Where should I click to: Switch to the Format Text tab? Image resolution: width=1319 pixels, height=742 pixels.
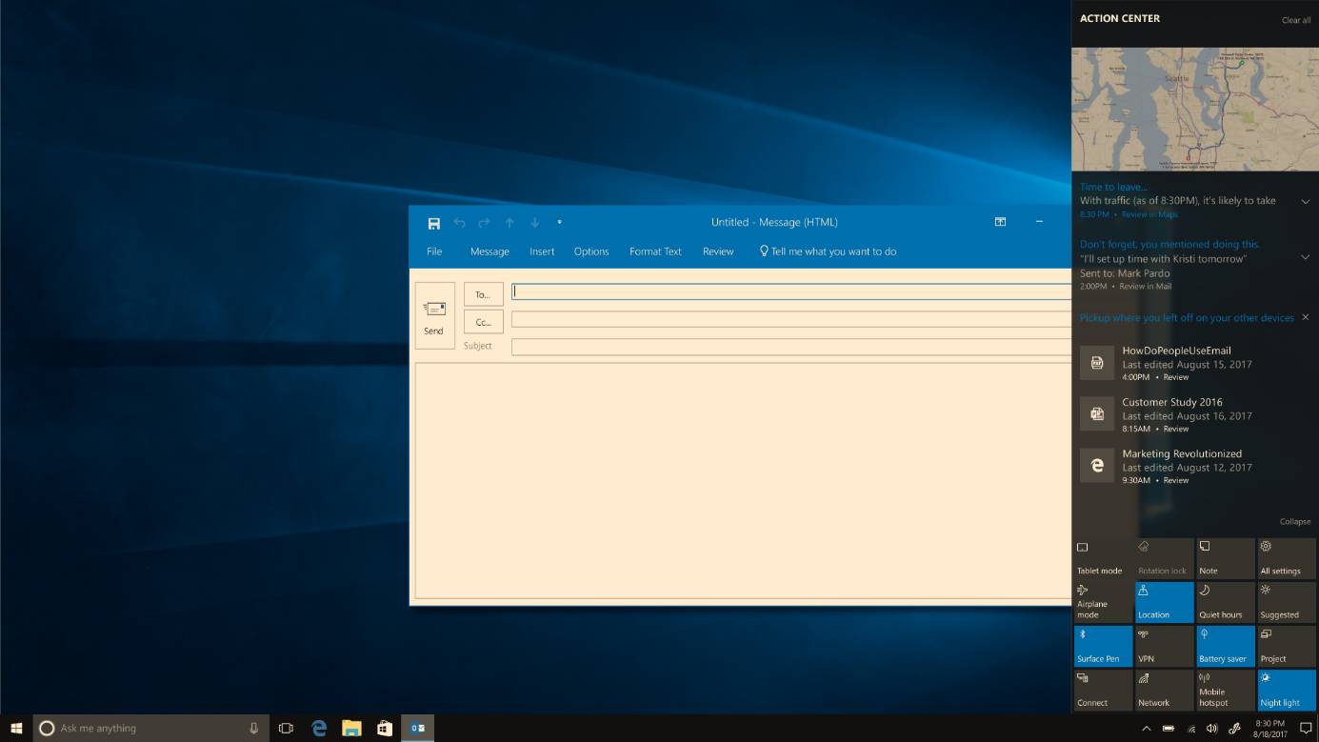(x=655, y=251)
